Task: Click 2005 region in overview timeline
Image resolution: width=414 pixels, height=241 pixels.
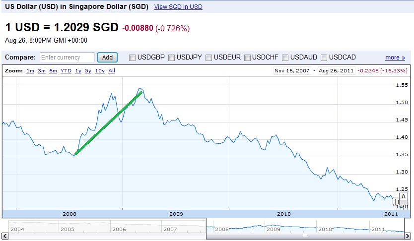Action: tap(68, 230)
